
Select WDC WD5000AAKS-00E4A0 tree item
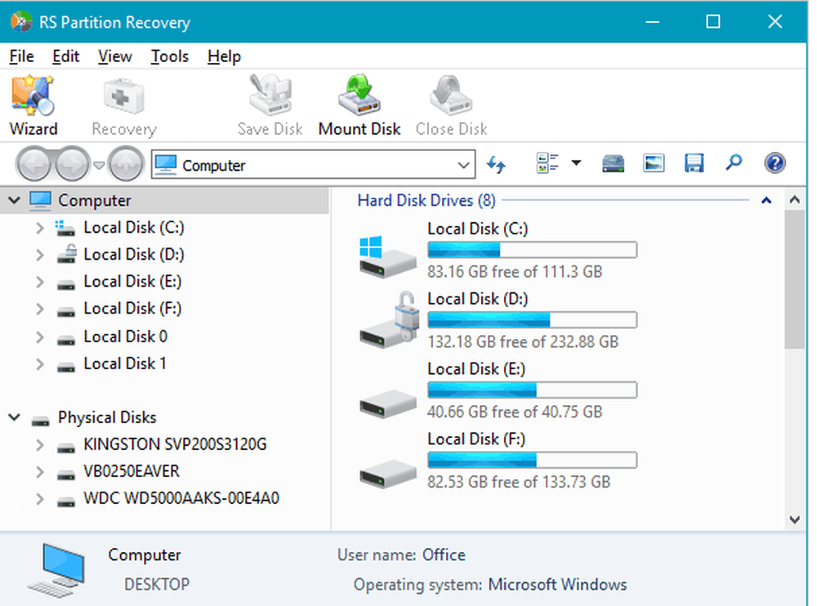tap(181, 499)
